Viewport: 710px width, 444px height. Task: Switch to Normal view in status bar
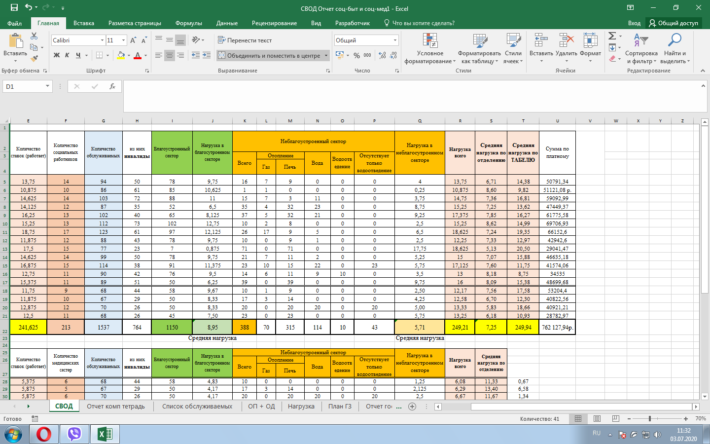(x=578, y=418)
